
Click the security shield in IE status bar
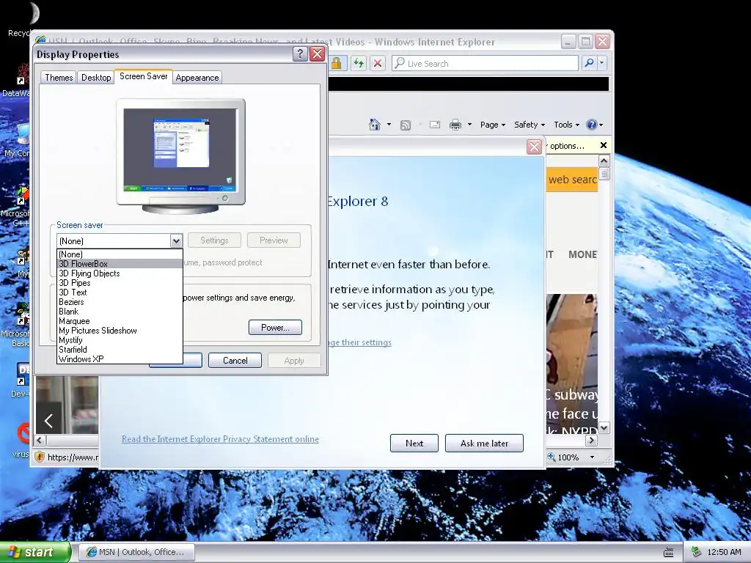40,457
